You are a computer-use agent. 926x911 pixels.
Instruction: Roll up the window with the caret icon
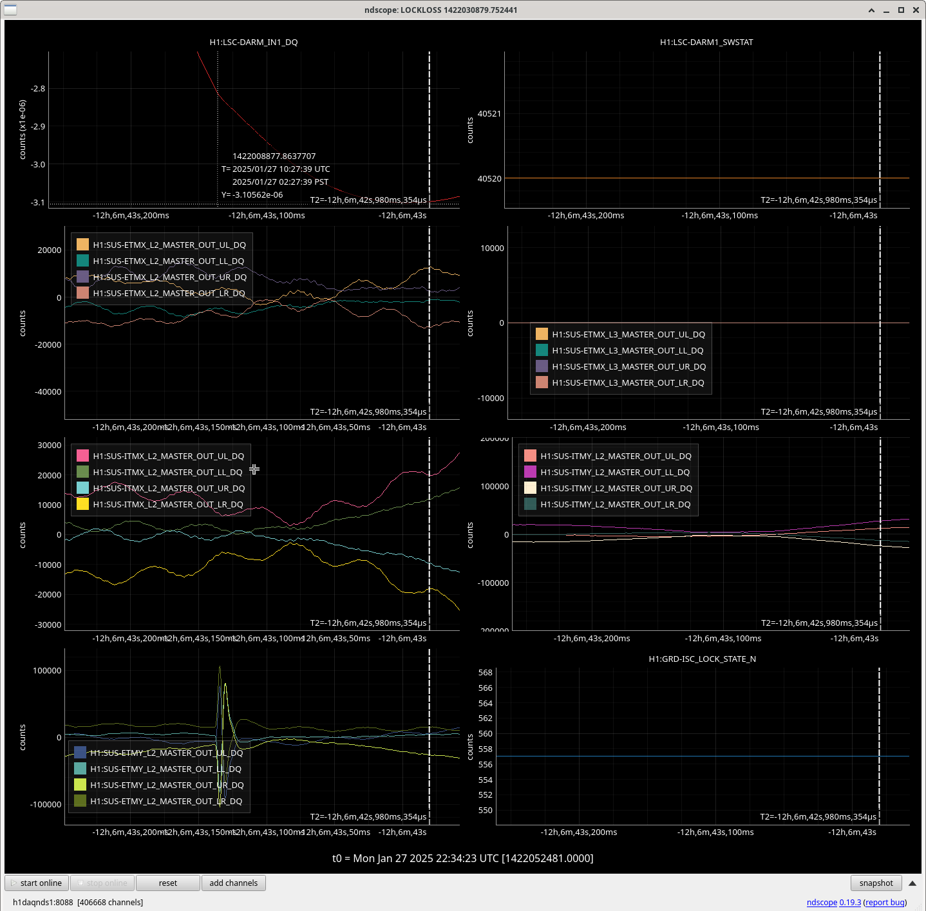click(x=871, y=10)
